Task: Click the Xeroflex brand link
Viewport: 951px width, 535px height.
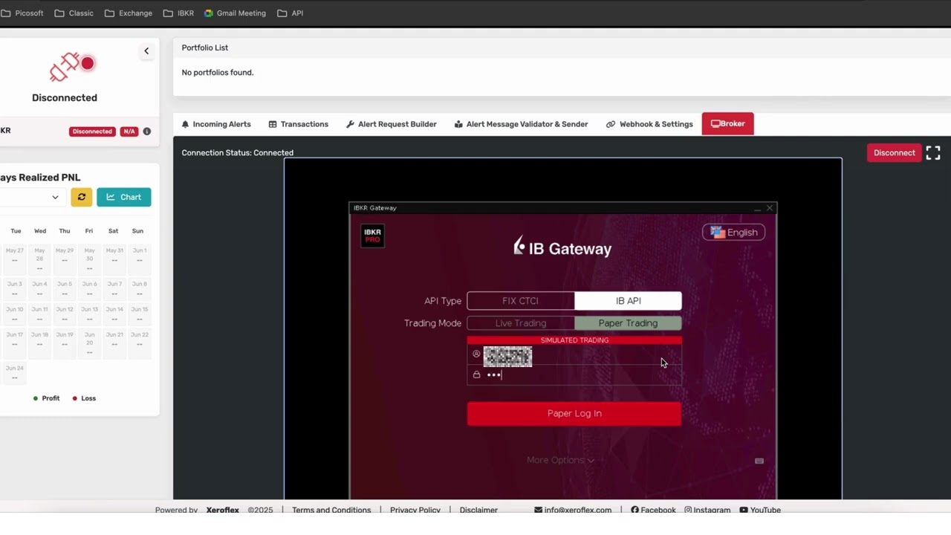Action: pyautogui.click(x=222, y=510)
